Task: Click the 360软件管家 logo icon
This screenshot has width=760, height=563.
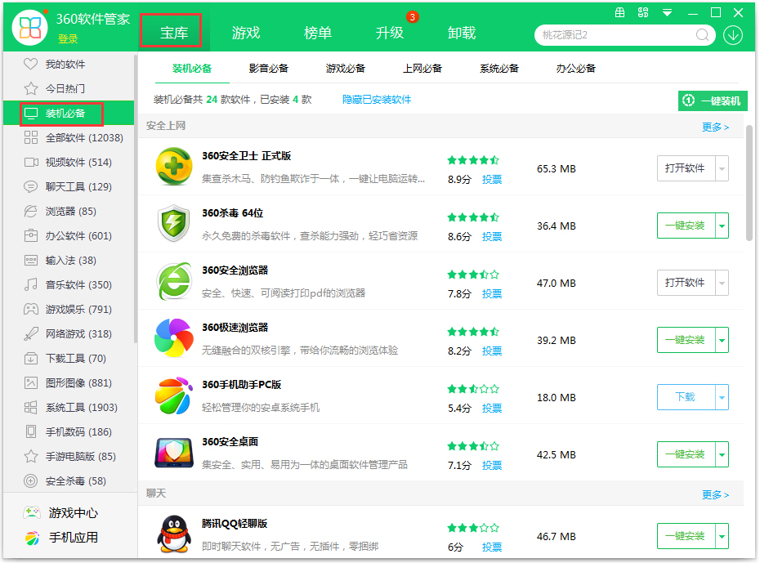Action: coord(29,27)
